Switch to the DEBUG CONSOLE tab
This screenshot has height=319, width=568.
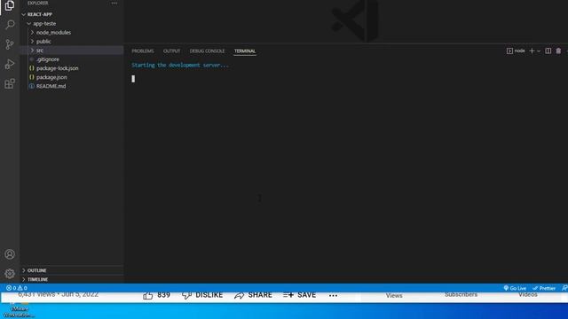click(x=207, y=51)
